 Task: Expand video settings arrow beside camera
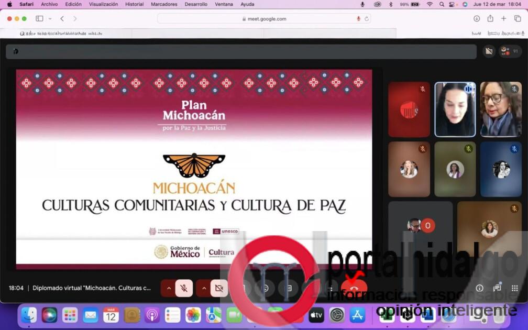point(204,288)
